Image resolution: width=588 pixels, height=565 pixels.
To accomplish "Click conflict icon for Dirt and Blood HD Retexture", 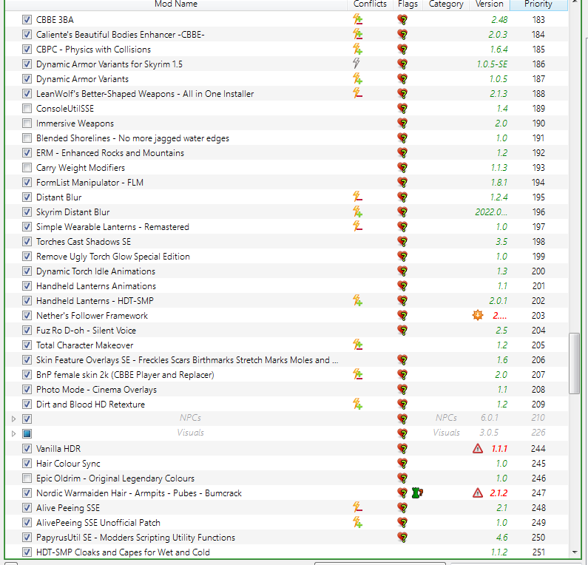I will [357, 405].
